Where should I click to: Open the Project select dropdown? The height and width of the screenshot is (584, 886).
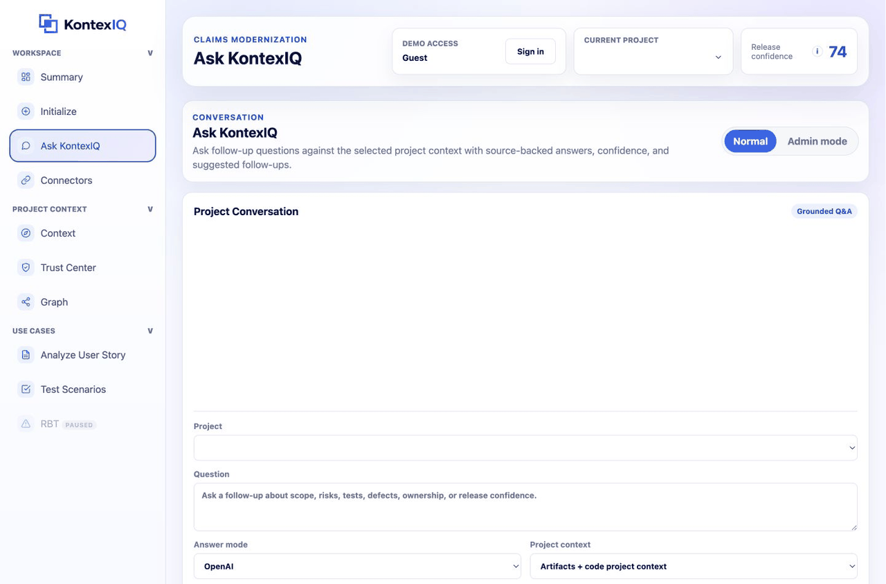coord(525,448)
